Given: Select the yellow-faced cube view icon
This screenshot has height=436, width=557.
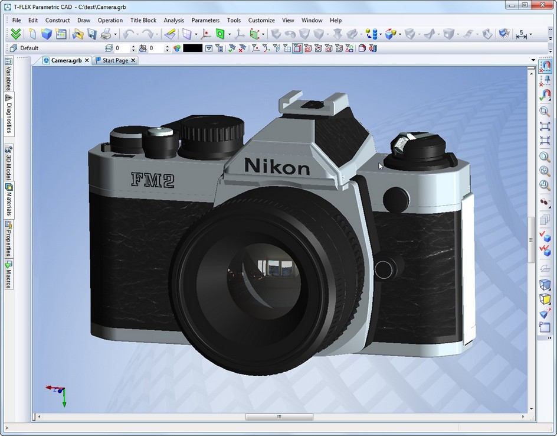Looking at the screenshot, I should pos(545,299).
